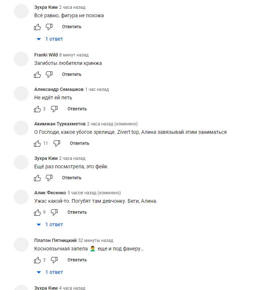
Task: Open Акимжан Туреахметов's "2 часа назад" timestamp link
Action: coord(100,124)
